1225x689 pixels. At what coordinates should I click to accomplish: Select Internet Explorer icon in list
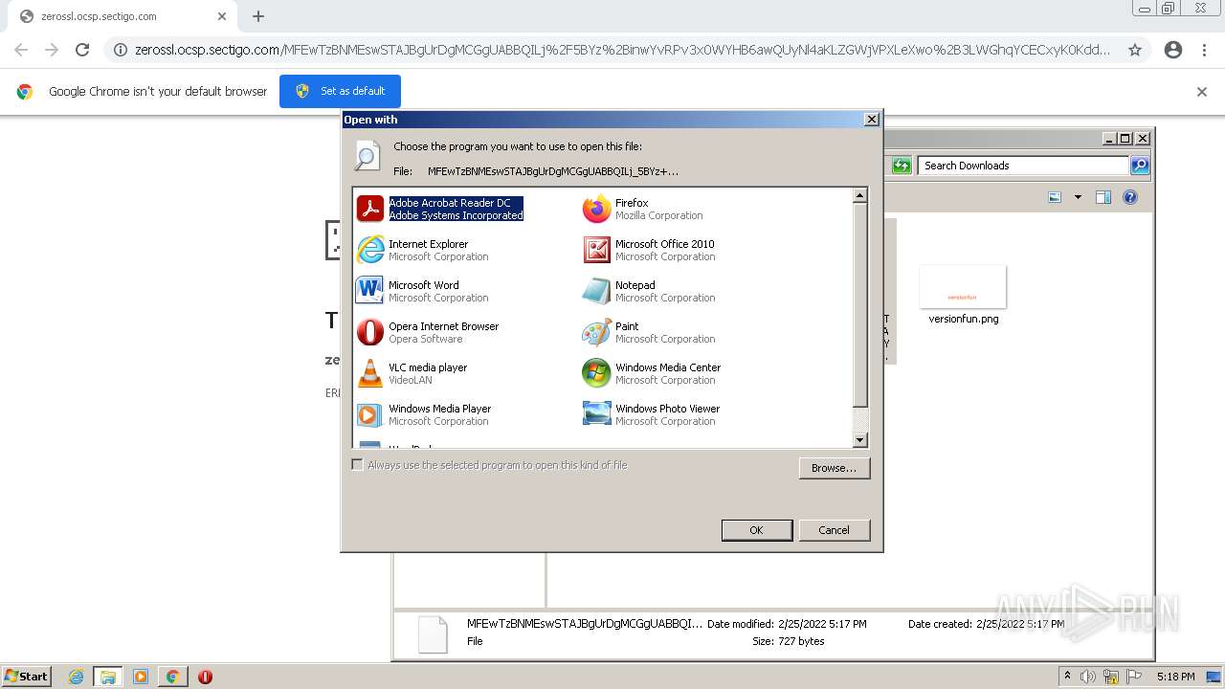370,250
